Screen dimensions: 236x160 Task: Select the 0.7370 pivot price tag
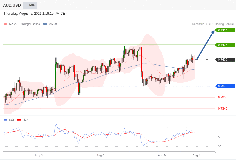[x=225, y=86]
